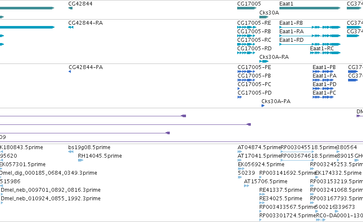363x222 pixels.
Task: Select EST RE34025.5prime
Action: (281, 199)
